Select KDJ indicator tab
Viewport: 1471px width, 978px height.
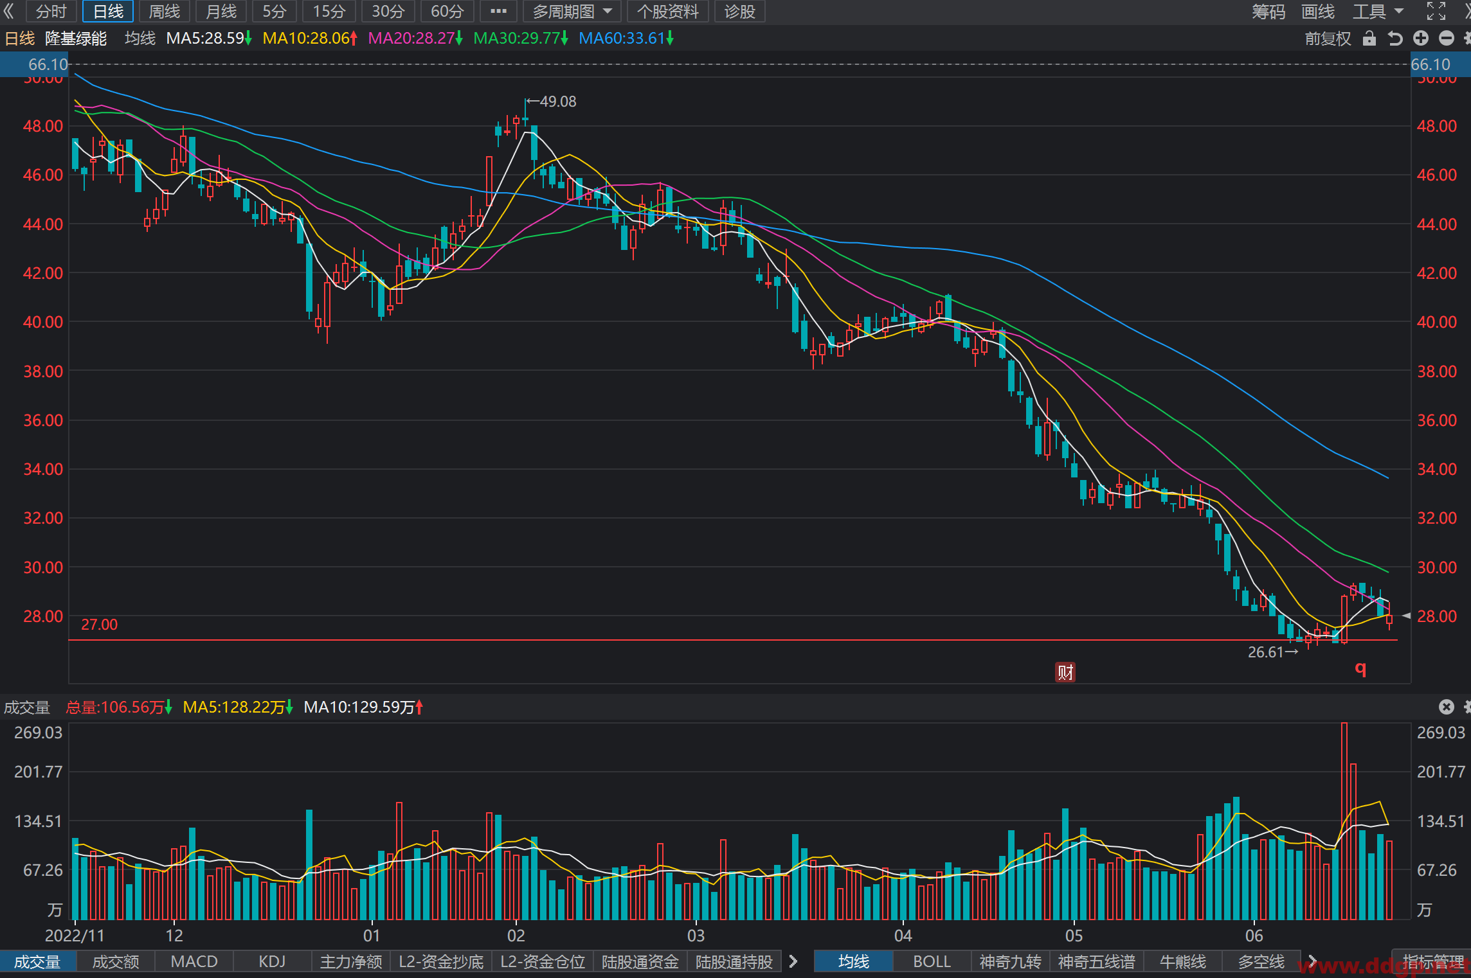(x=272, y=961)
